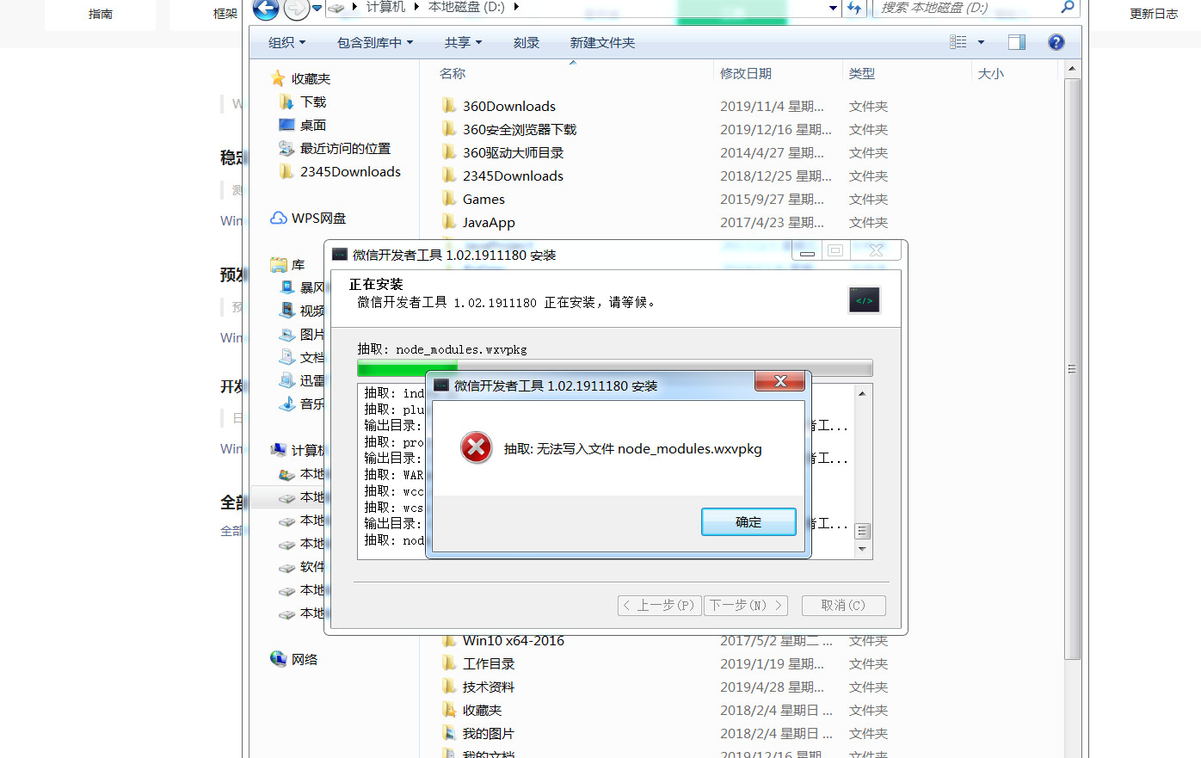Sort by 类型 column header
This screenshot has height=758, width=1201.
(862, 73)
